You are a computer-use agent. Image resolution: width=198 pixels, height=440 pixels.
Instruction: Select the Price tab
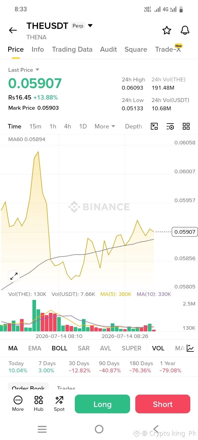click(x=16, y=49)
